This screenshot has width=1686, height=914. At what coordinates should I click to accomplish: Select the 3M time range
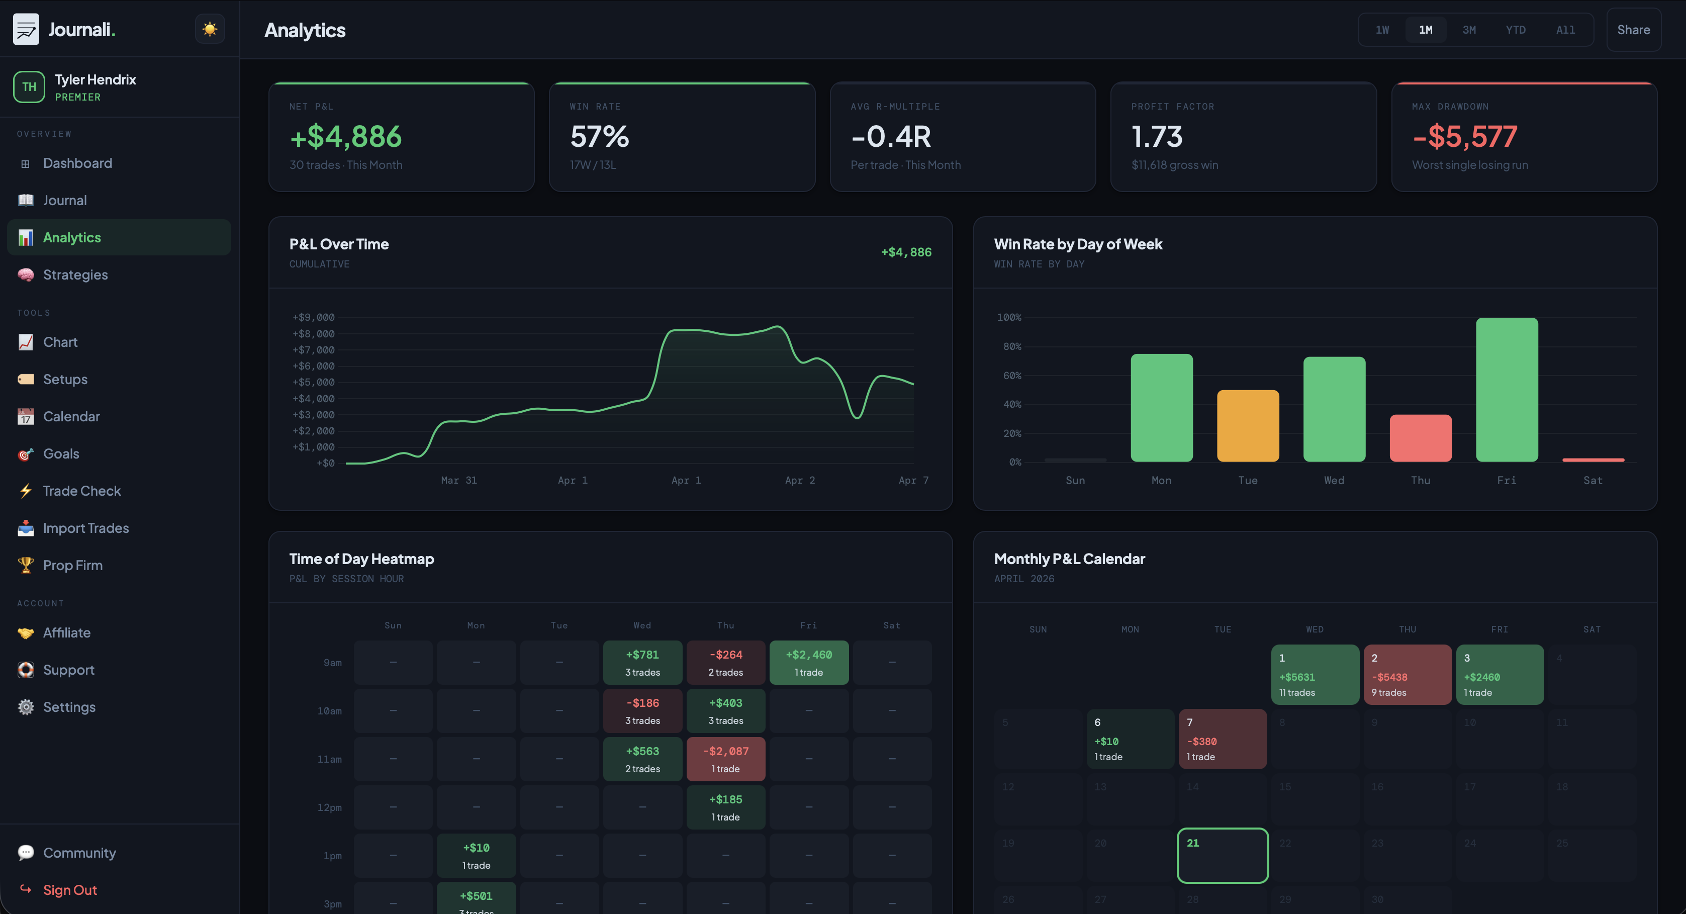(x=1469, y=30)
